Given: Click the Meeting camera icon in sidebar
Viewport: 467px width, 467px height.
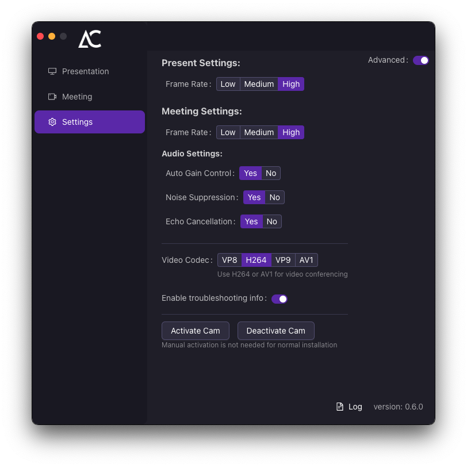Looking at the screenshot, I should 52,97.
